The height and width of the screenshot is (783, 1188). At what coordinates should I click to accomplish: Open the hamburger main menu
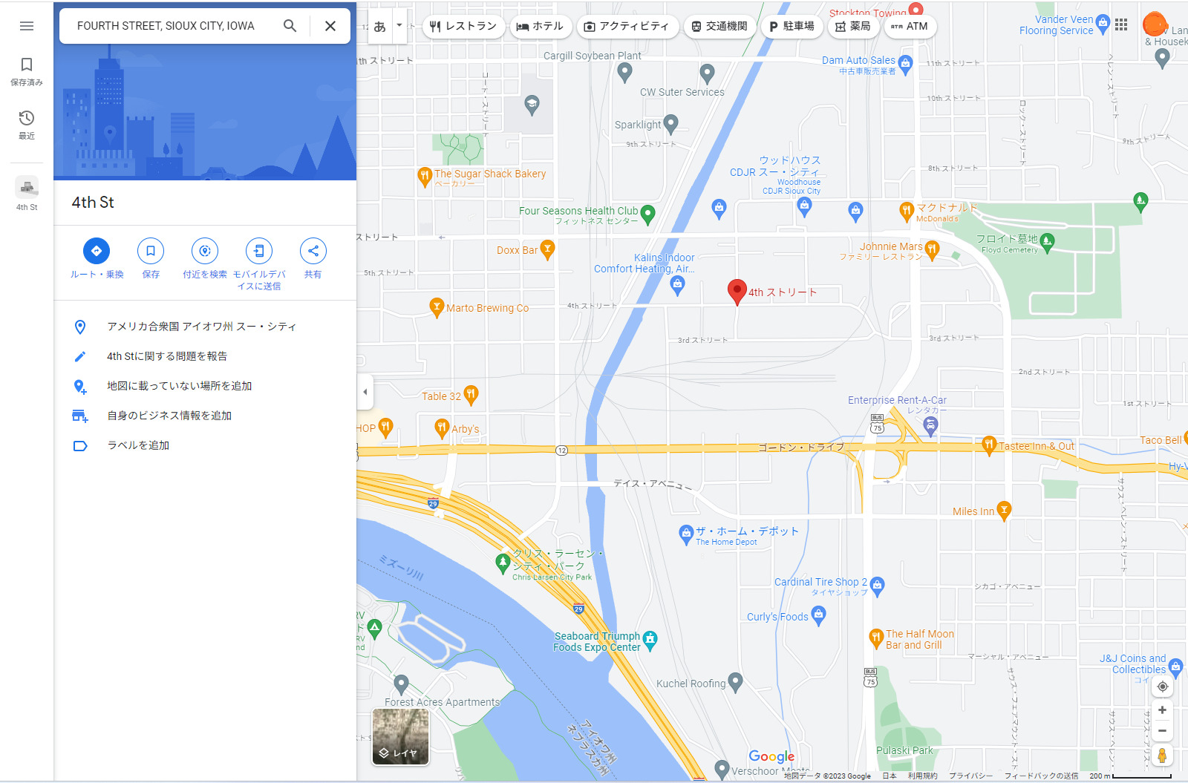[x=27, y=26]
